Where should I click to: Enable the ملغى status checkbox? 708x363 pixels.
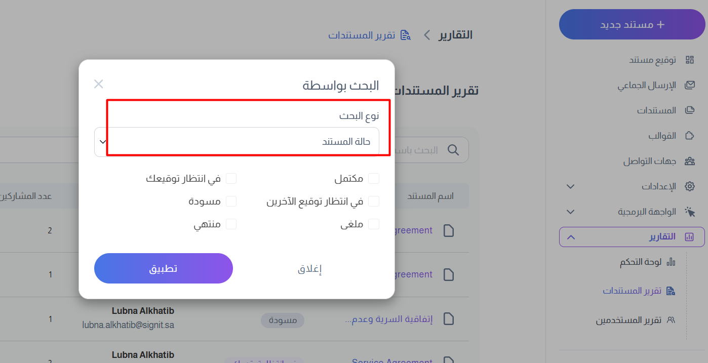coord(374,224)
